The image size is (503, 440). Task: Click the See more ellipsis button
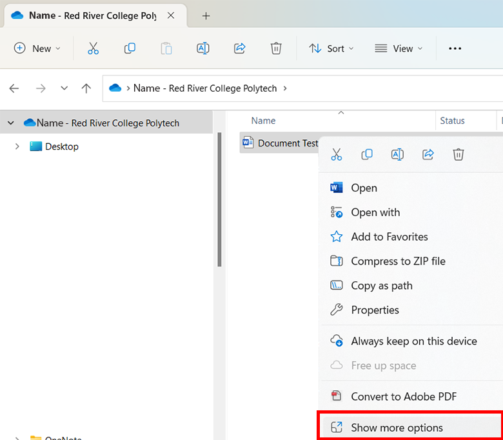(455, 48)
